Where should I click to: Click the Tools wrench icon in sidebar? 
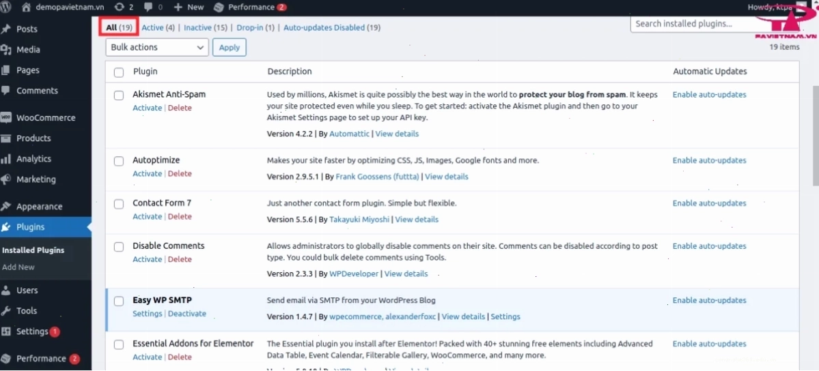(x=6, y=310)
